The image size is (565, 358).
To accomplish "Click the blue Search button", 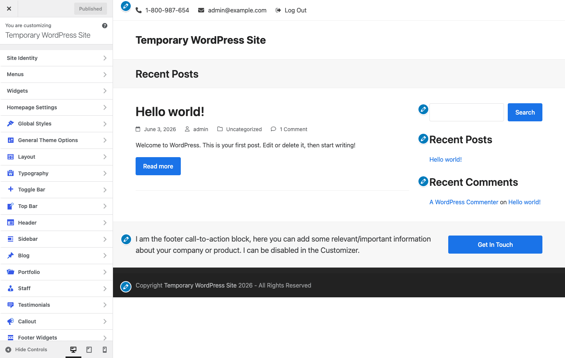I will point(525,112).
